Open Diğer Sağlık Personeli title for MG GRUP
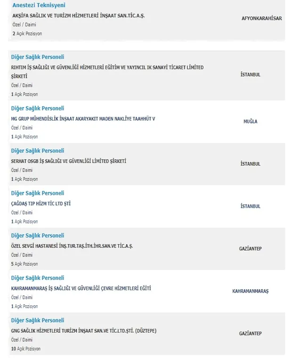The height and width of the screenshot is (358, 290). pos(38,108)
